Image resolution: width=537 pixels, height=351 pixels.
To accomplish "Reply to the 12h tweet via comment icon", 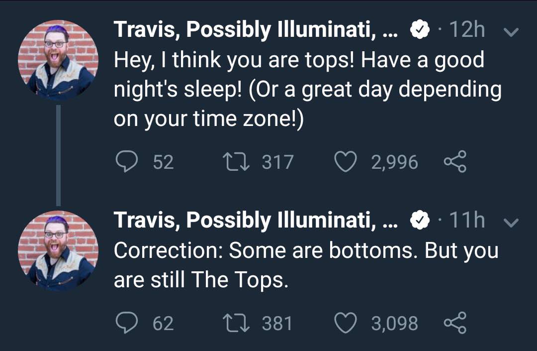I will point(127,161).
